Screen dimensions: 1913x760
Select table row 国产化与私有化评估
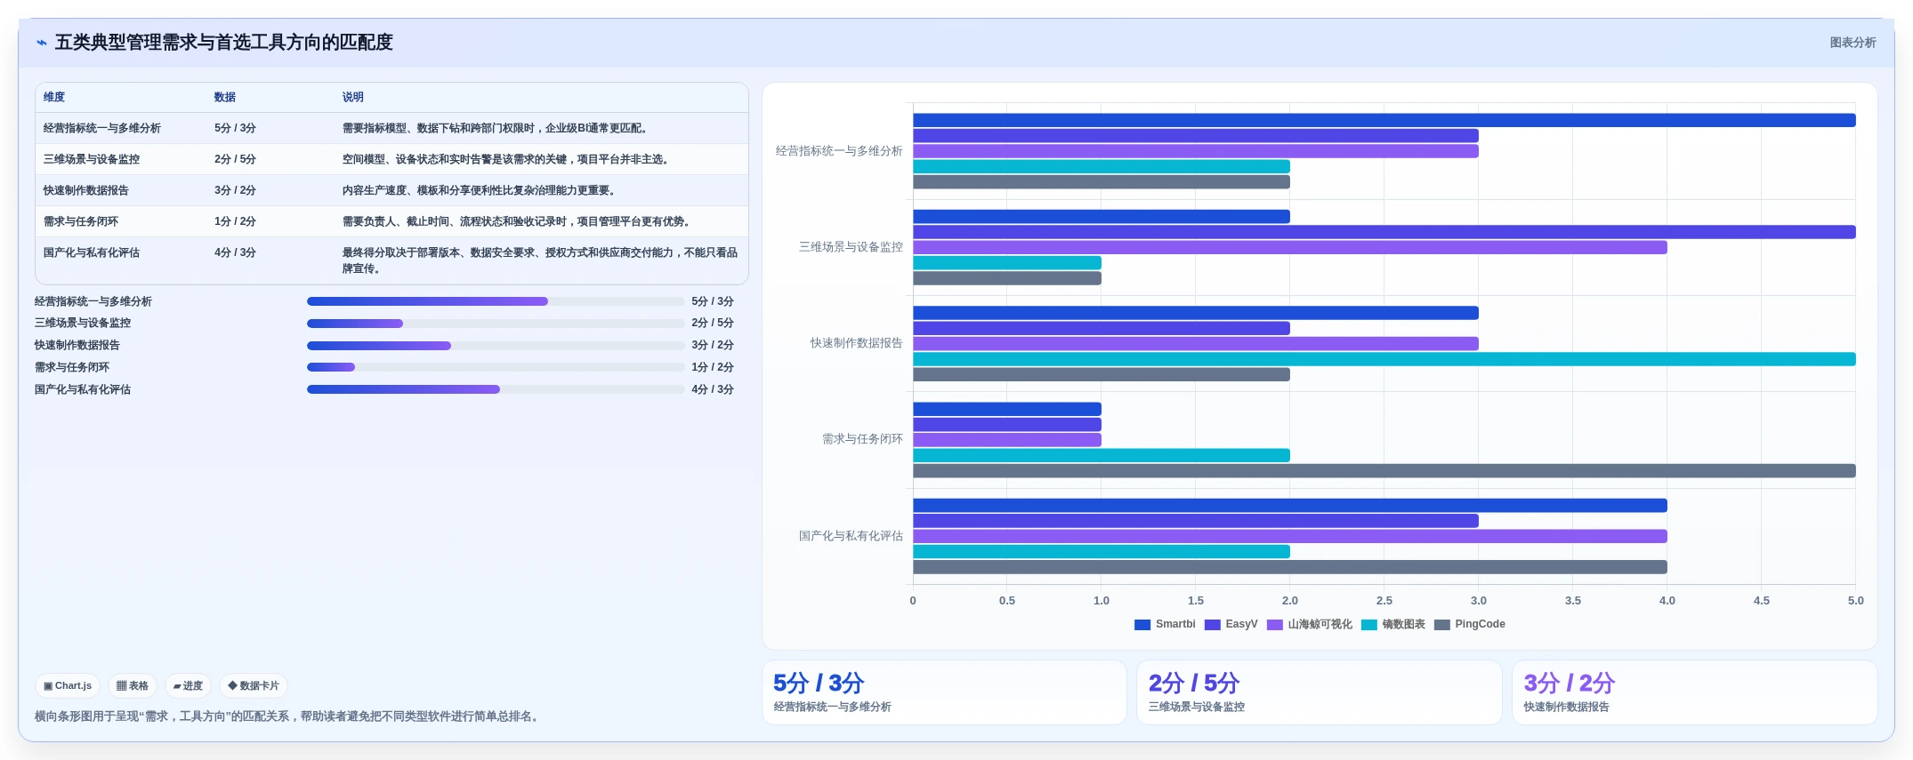[391, 260]
